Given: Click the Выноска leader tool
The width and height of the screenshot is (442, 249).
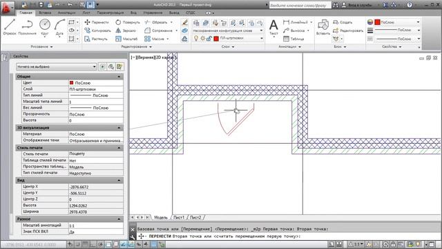Looking at the screenshot, I should [294, 30].
